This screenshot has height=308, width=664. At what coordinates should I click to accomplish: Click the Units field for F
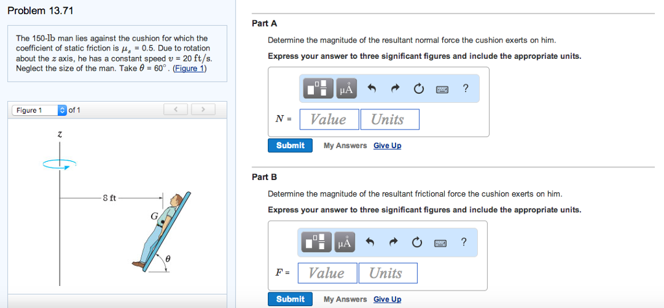(388, 273)
